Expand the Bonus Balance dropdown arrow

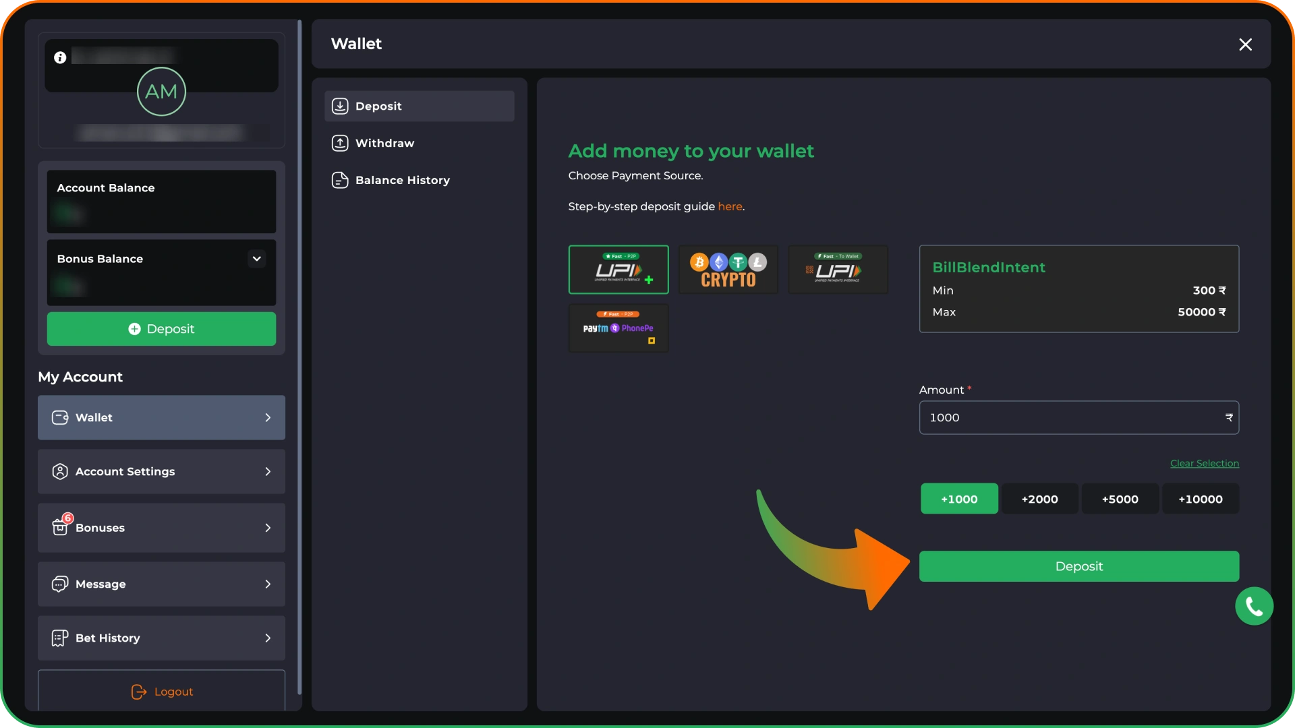tap(256, 259)
